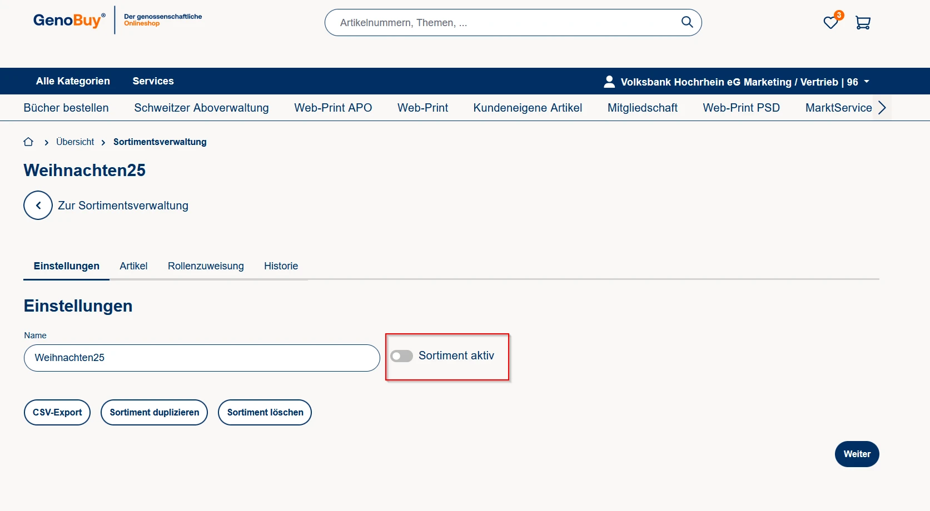This screenshot has height=511, width=930.
Task: Click the Sortiment löschen button
Action: click(x=265, y=413)
